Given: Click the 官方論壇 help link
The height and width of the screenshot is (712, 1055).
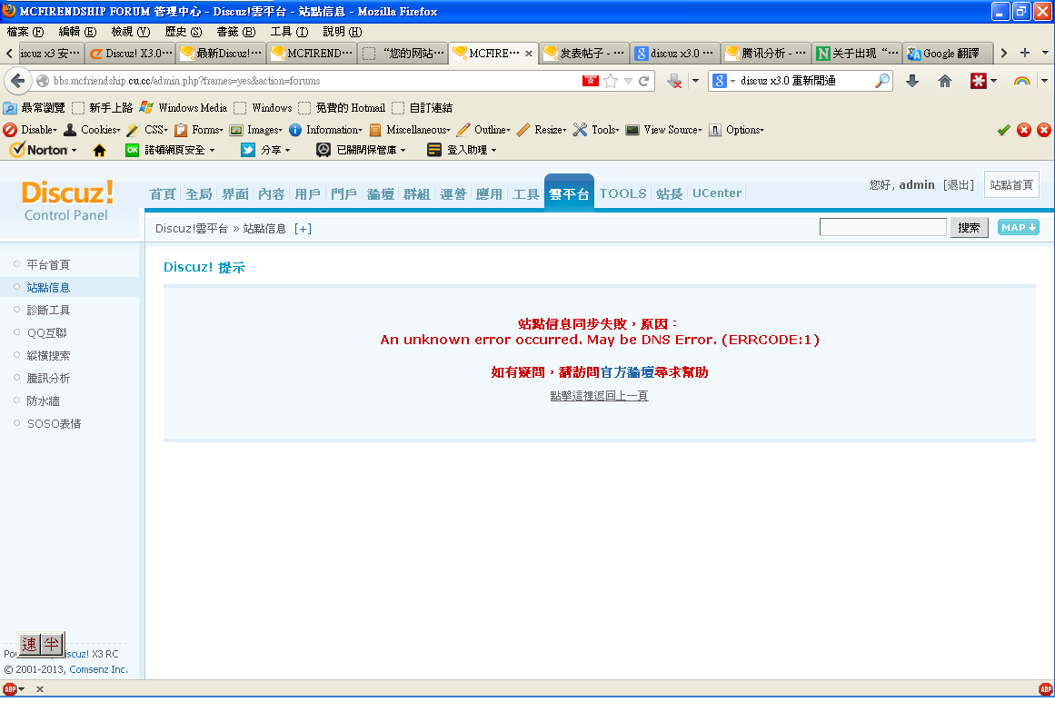Looking at the screenshot, I should point(627,372).
